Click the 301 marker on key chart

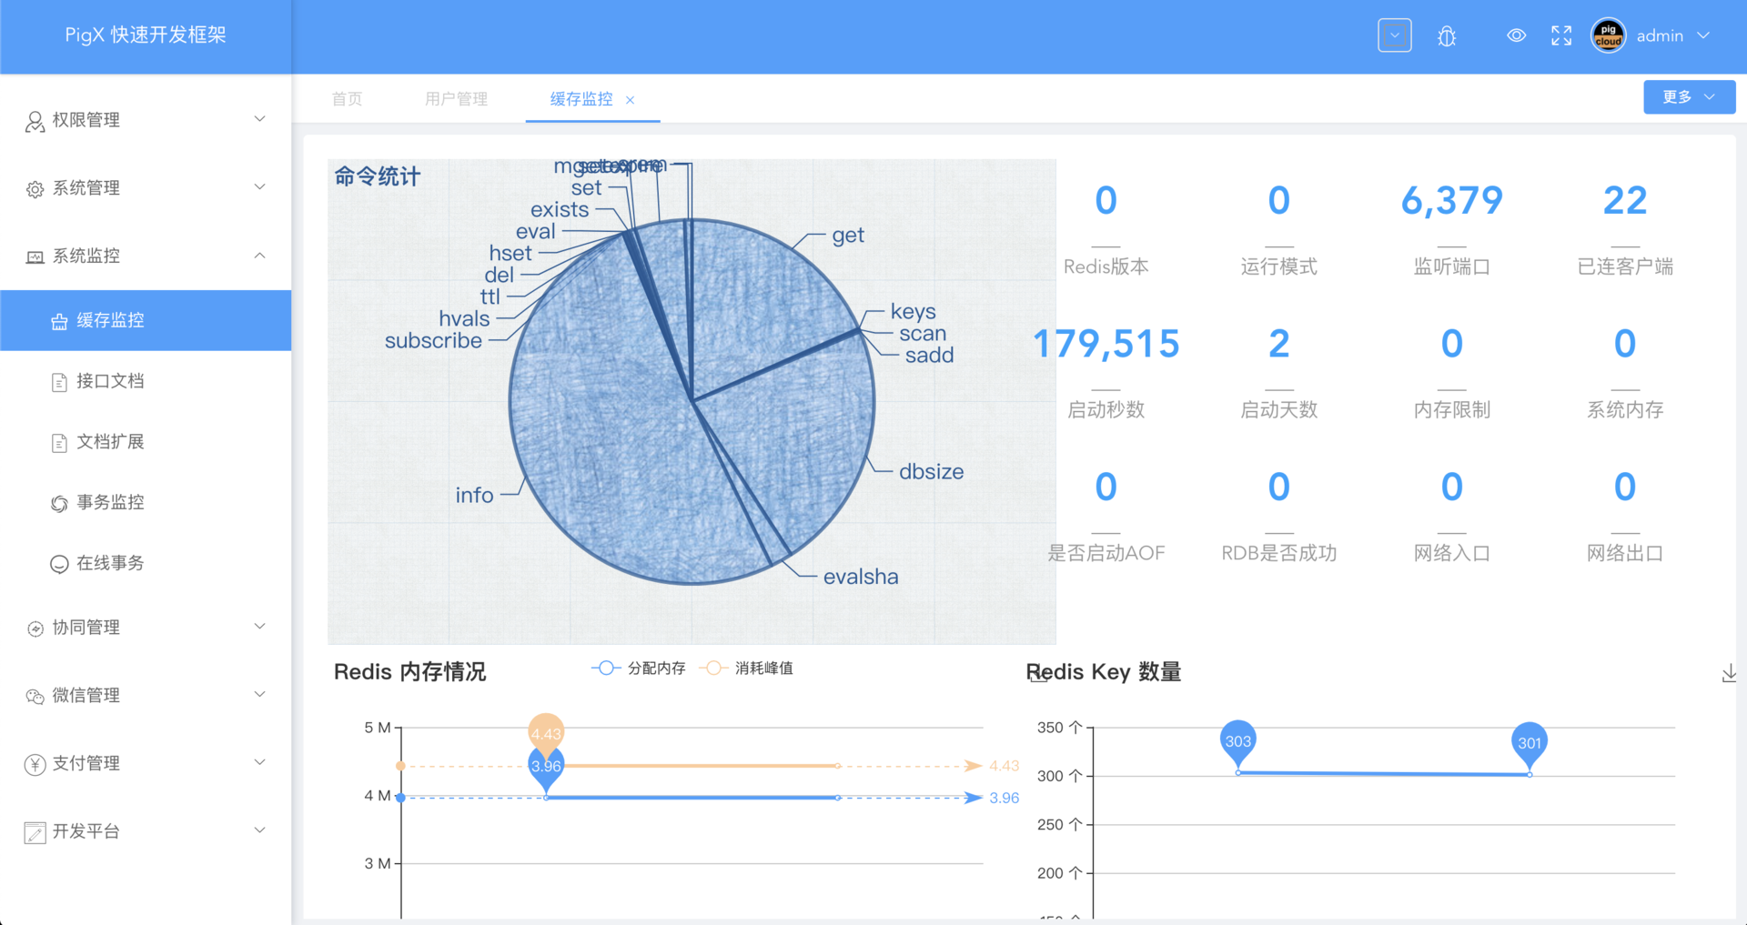pos(1530,742)
